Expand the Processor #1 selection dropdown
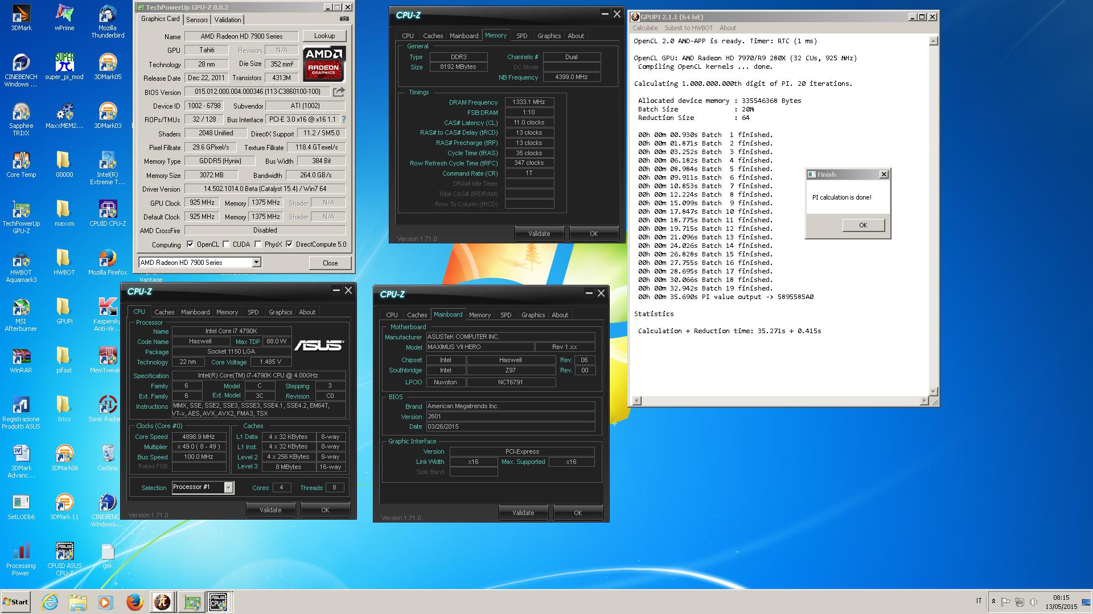This screenshot has height=614, width=1093. point(228,487)
